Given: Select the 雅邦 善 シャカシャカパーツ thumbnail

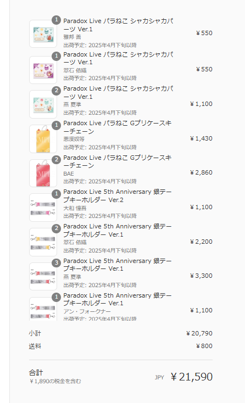Looking at the screenshot, I should point(43,34).
